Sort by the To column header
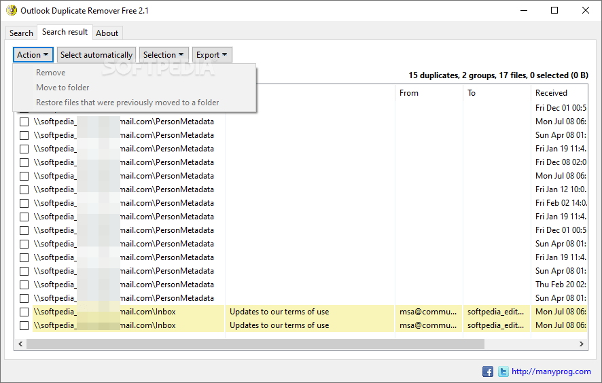 [x=497, y=93]
